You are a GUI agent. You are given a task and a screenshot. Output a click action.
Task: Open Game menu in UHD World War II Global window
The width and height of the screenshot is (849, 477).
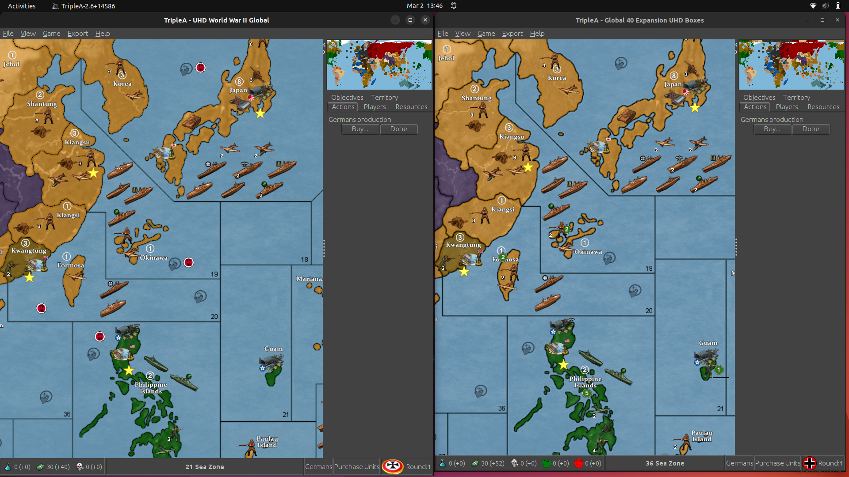[x=51, y=34]
